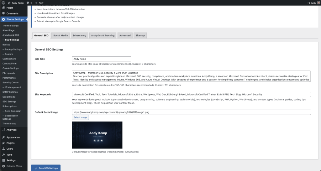Click the Tools wrench icon

[x=3, y=155]
